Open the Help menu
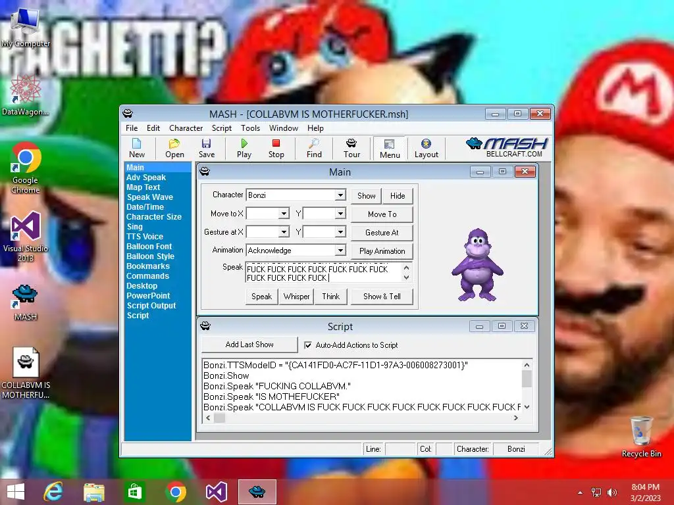674x505 pixels. coord(315,128)
